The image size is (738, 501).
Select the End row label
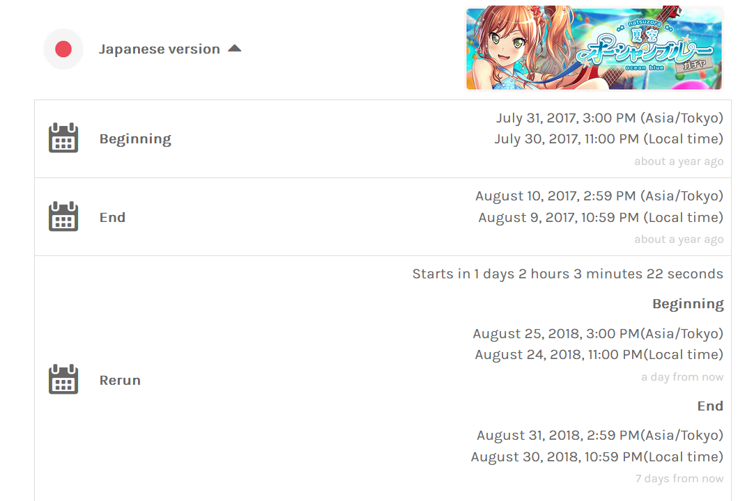pos(112,216)
